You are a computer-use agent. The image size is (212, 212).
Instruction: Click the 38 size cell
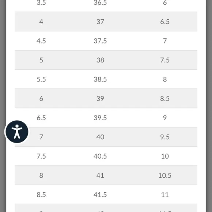[x=100, y=60]
